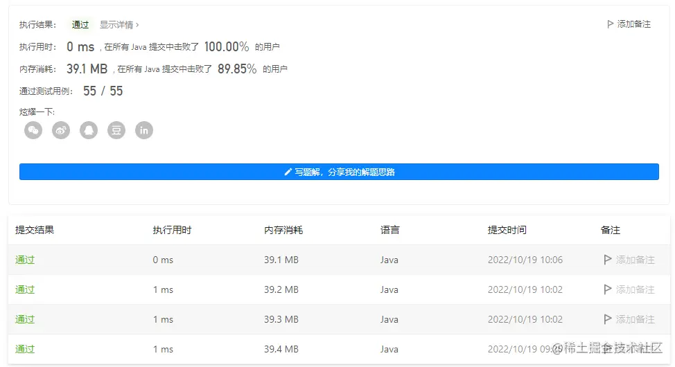Share result via Weibo icon
The image size is (675, 367).
(x=61, y=130)
